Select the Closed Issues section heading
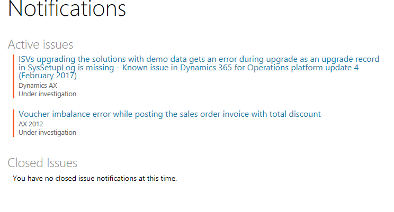This screenshot has height=212, width=394. [x=42, y=163]
